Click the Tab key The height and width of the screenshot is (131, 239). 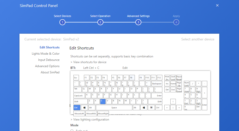coord(78,90)
